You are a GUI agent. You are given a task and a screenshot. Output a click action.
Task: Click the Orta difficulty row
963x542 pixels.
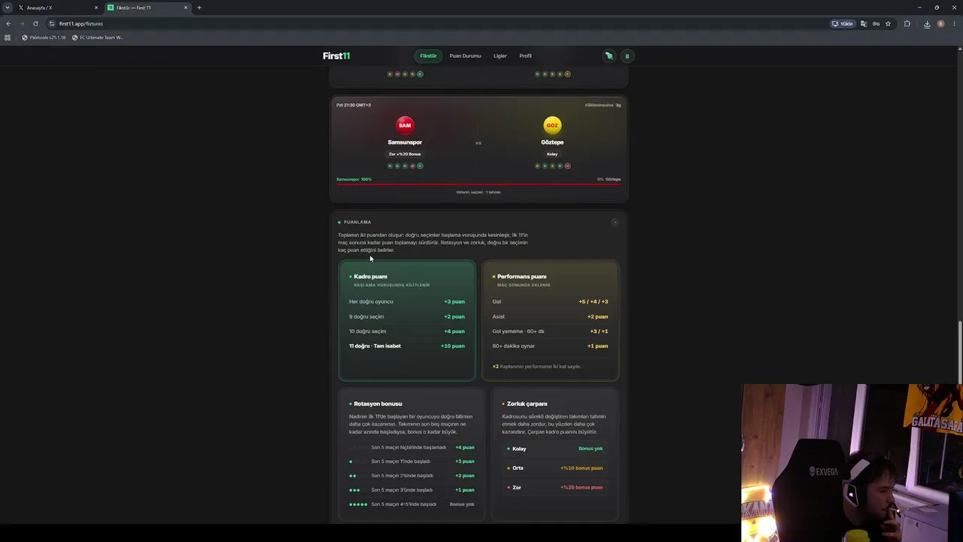tap(555, 468)
